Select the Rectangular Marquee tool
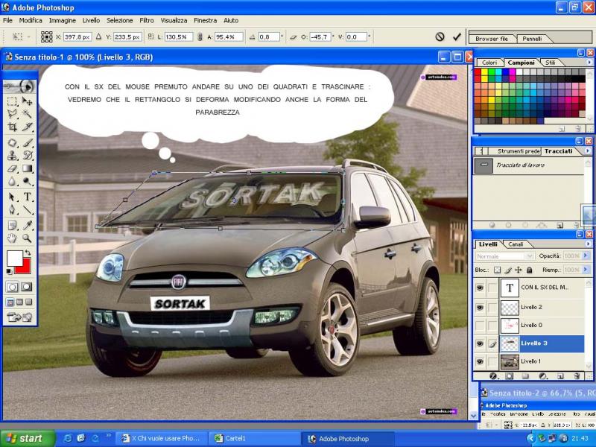 13,101
